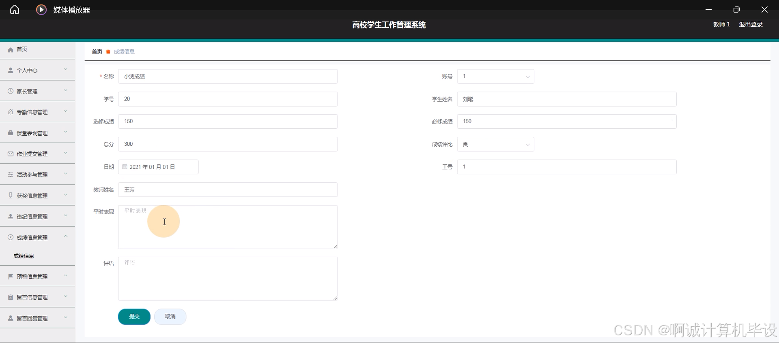Click the 活动参与管理 icon
Viewport: 779px width, 343px height.
11,175
